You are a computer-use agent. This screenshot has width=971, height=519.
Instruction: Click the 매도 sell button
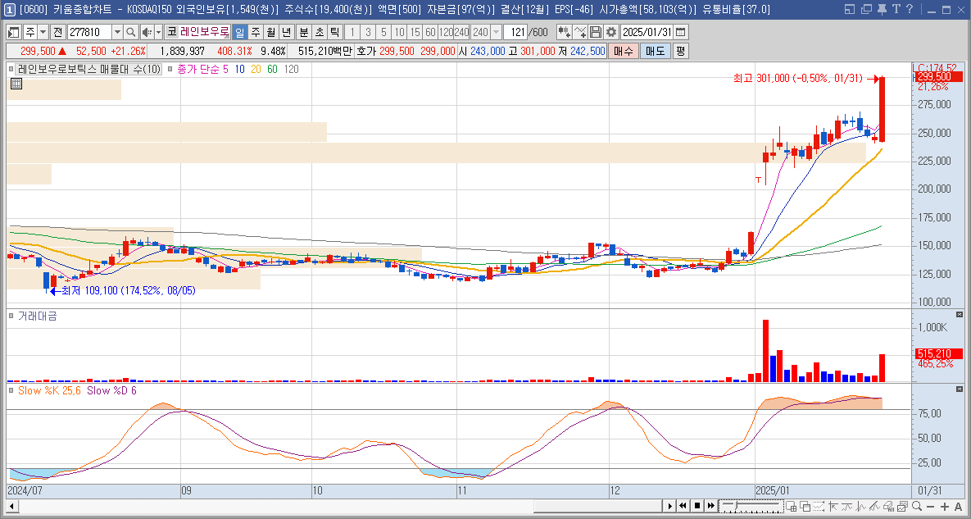pyautogui.click(x=656, y=52)
